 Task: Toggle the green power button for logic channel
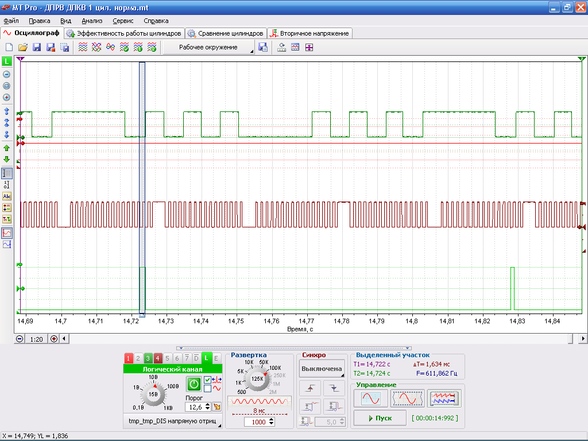[x=194, y=384]
